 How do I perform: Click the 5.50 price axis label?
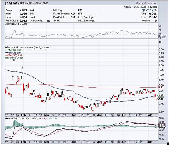click(161, 49)
